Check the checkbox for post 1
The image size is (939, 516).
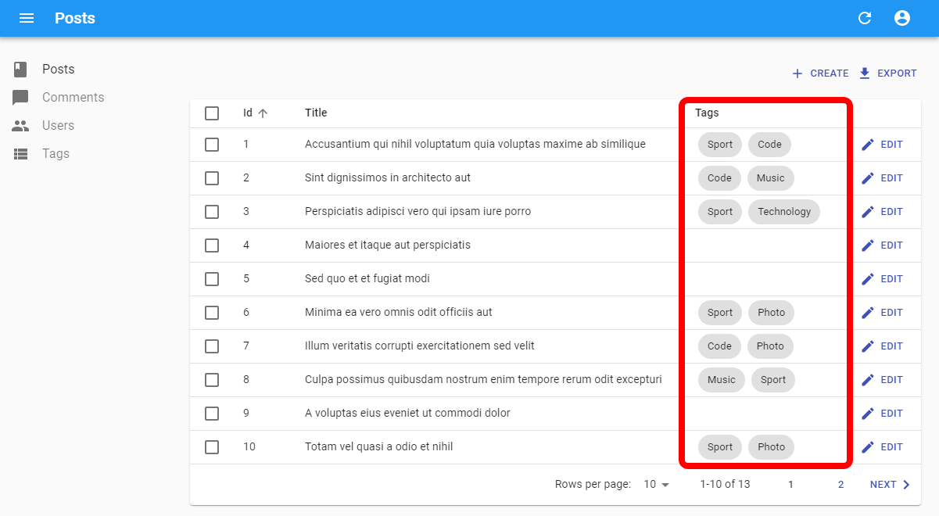tap(212, 145)
